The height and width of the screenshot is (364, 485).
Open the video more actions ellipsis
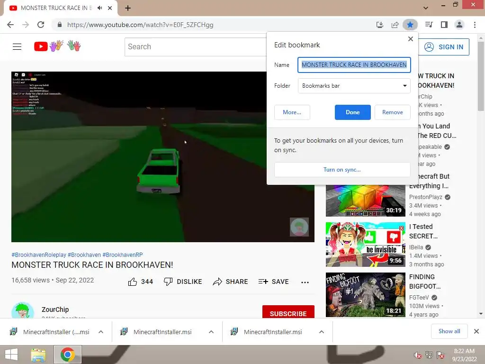305,282
